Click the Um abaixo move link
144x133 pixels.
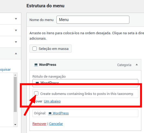(x=52, y=101)
